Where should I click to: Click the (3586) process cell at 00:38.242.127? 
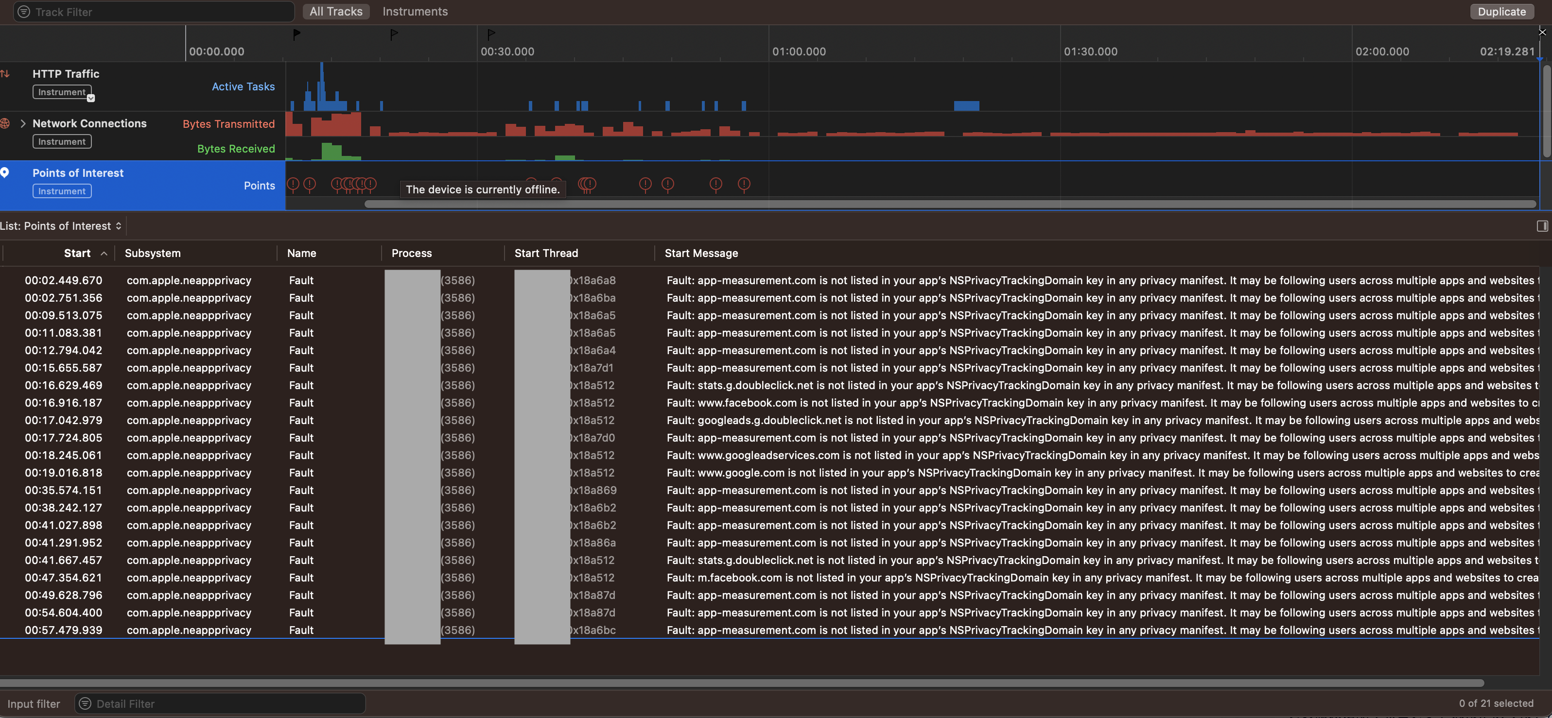click(457, 507)
